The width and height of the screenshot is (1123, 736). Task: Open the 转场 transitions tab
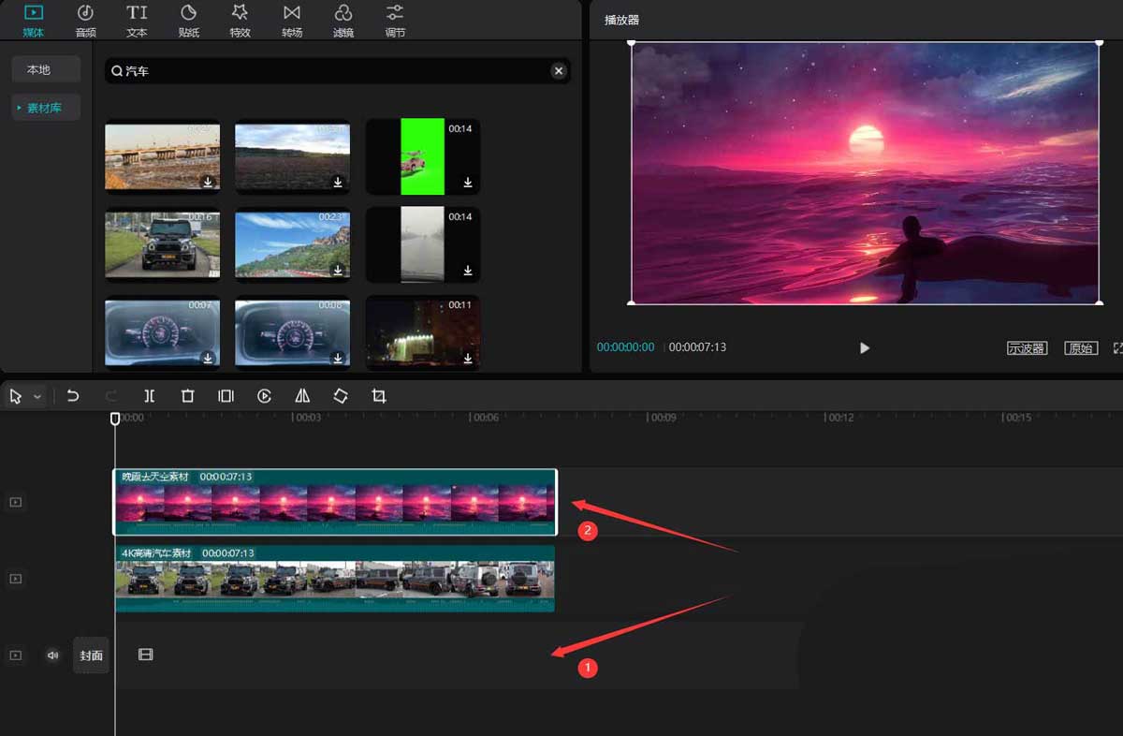tap(292, 21)
